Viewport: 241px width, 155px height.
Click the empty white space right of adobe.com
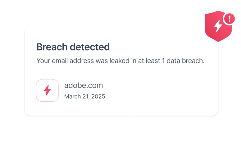(x=161, y=90)
